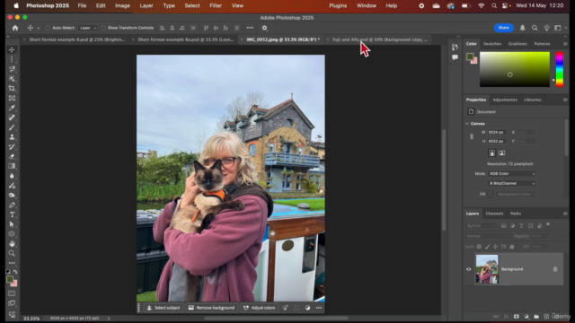Open the Plugins menu
This screenshot has width=575, height=323.
click(x=338, y=6)
